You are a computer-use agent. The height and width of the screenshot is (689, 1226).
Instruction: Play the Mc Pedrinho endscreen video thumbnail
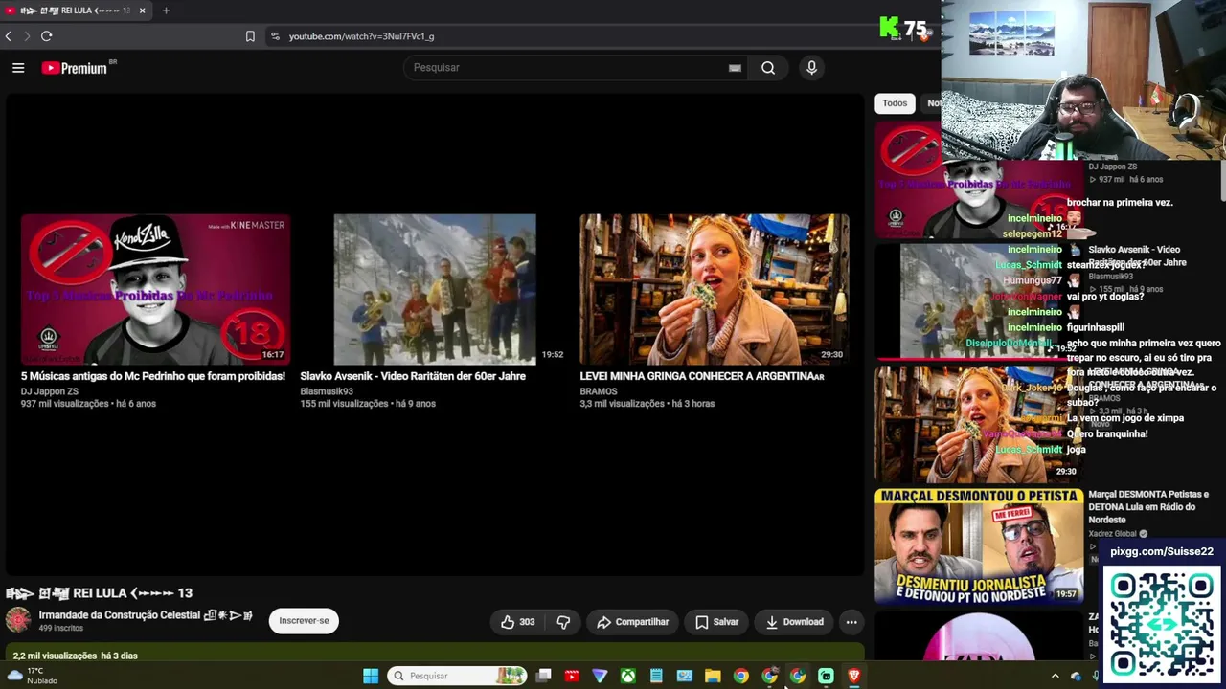pyautogui.click(x=155, y=289)
